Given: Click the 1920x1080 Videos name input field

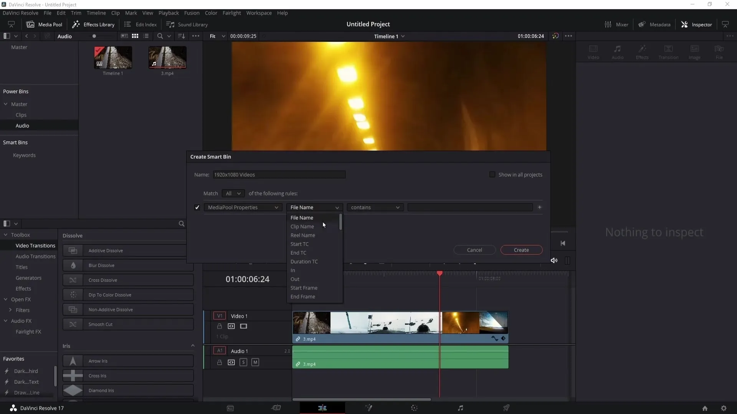Looking at the screenshot, I should point(279,174).
